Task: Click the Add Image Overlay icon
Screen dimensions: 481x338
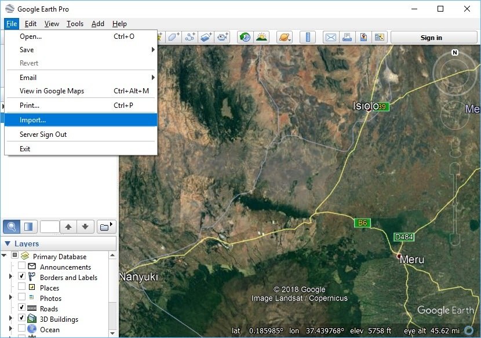Action: (206, 37)
